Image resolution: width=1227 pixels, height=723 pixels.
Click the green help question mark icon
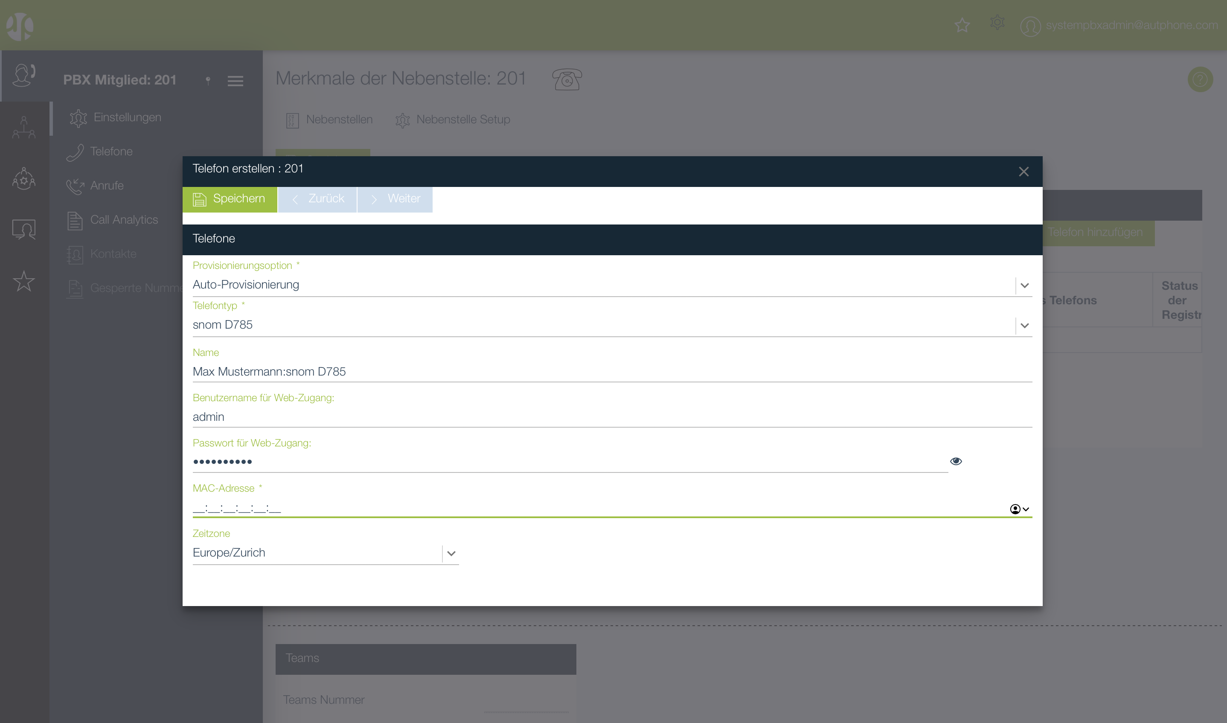1200,79
